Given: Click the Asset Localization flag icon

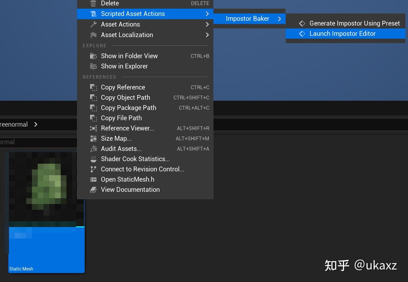Looking at the screenshot, I should 93,34.
